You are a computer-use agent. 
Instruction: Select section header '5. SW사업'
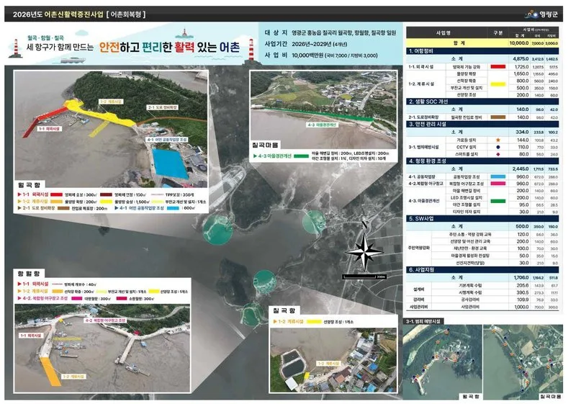point(482,218)
